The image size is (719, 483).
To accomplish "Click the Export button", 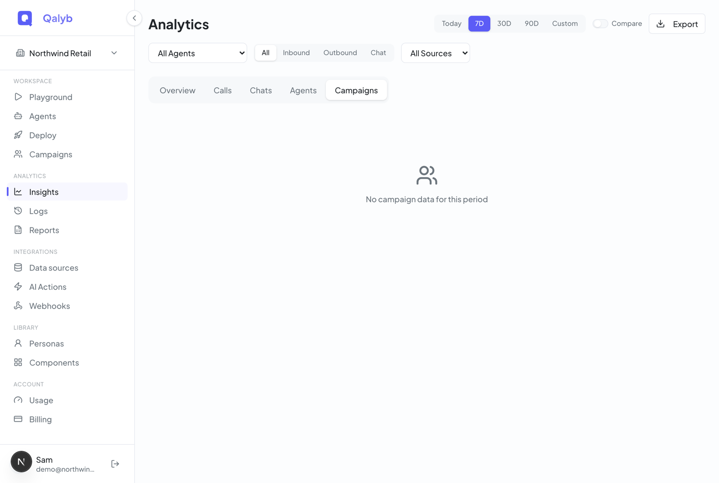I will point(677,24).
